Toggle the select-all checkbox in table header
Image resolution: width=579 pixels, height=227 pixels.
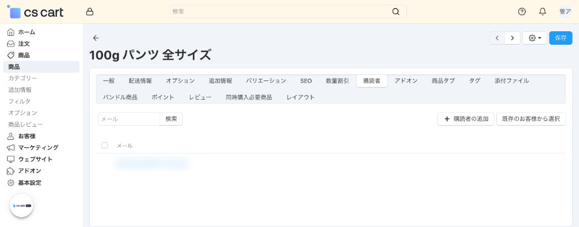104,145
